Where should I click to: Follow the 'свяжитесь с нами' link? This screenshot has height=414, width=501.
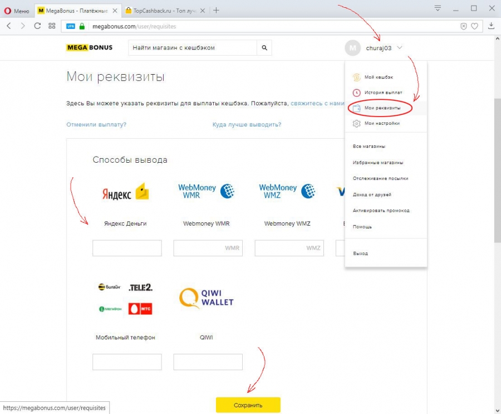coord(317,103)
